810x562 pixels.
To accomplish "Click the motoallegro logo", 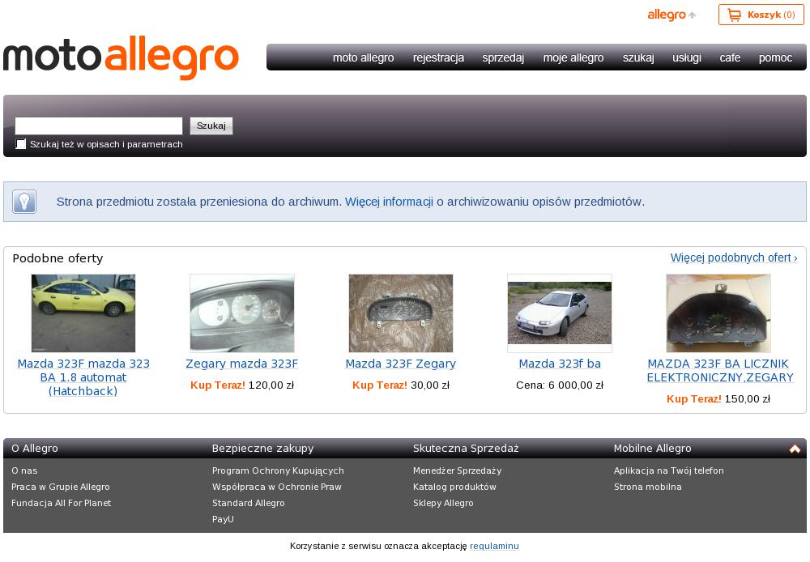I will (x=121, y=57).
